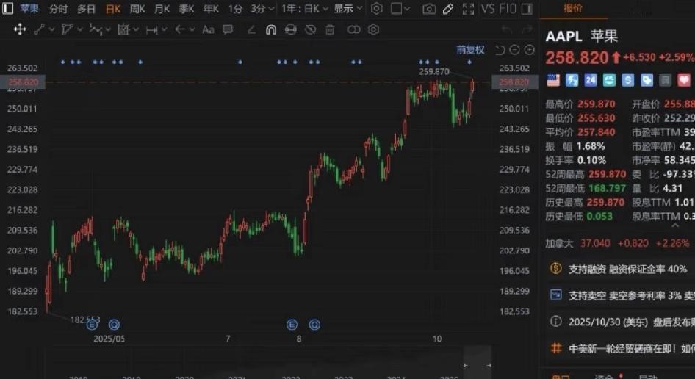This screenshot has height=379, width=695.
Task: Open 支持卖空 short selling info row
Action: point(622,295)
